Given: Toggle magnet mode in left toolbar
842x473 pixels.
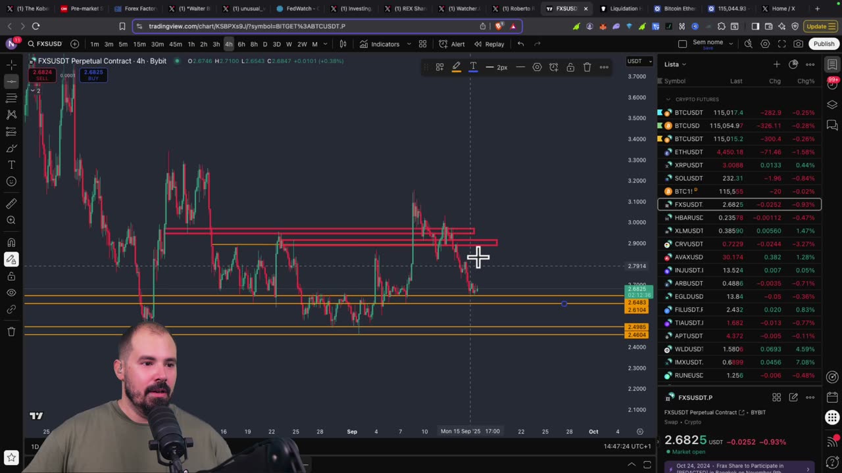Looking at the screenshot, I should click(11, 242).
